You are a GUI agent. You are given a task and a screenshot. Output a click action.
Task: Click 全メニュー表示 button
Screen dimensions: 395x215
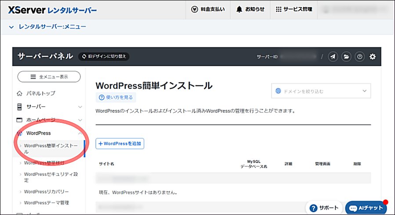[x=49, y=77]
